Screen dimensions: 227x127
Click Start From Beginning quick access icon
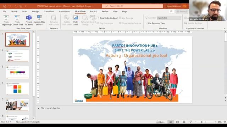pos(21,6)
